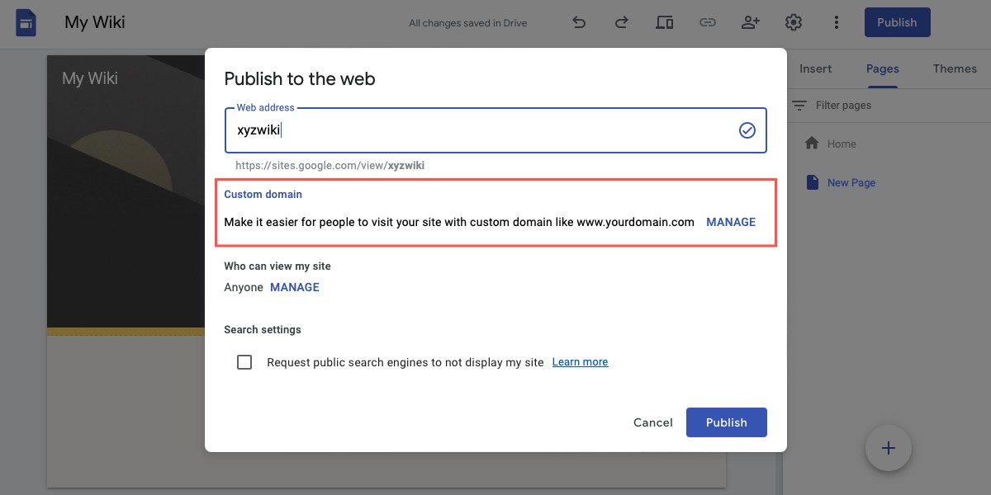Click MANAGE next to Custom domain

pyautogui.click(x=731, y=221)
